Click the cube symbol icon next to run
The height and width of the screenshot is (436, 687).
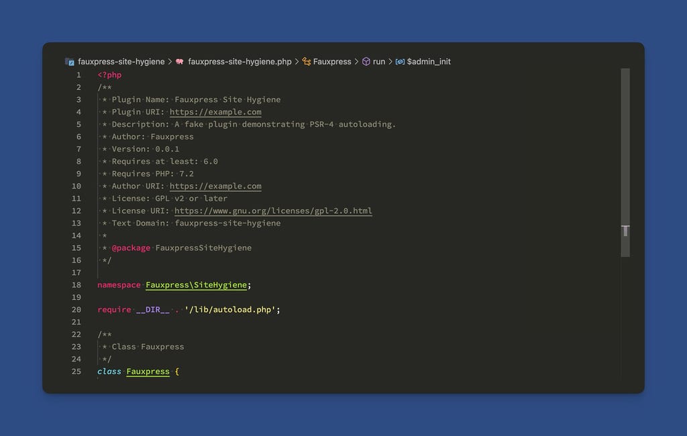tap(366, 61)
